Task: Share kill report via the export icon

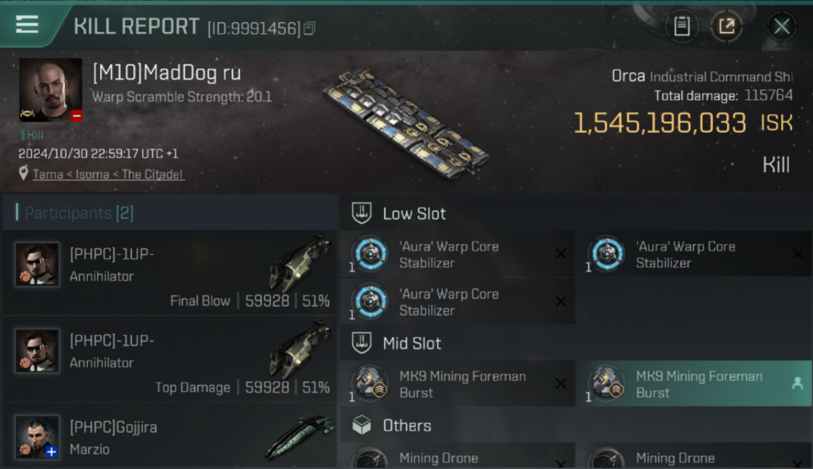Action: (726, 26)
